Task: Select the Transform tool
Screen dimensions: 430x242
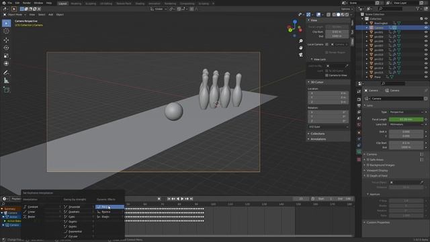Action: tap(6, 64)
